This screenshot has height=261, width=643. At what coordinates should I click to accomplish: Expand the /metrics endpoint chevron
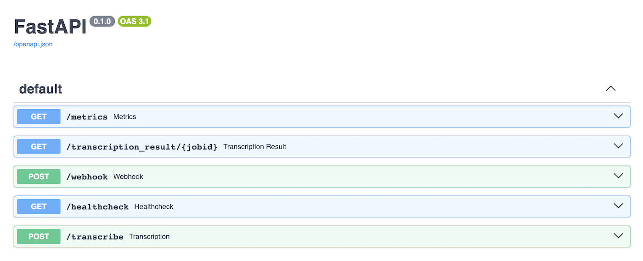tap(618, 116)
